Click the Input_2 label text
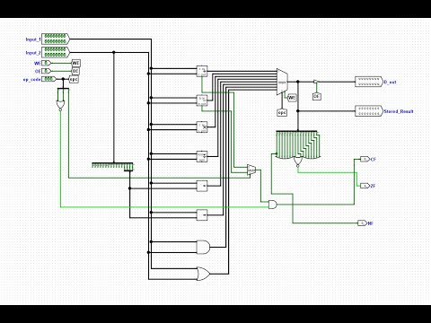This screenshot has height=323, width=431. point(33,53)
